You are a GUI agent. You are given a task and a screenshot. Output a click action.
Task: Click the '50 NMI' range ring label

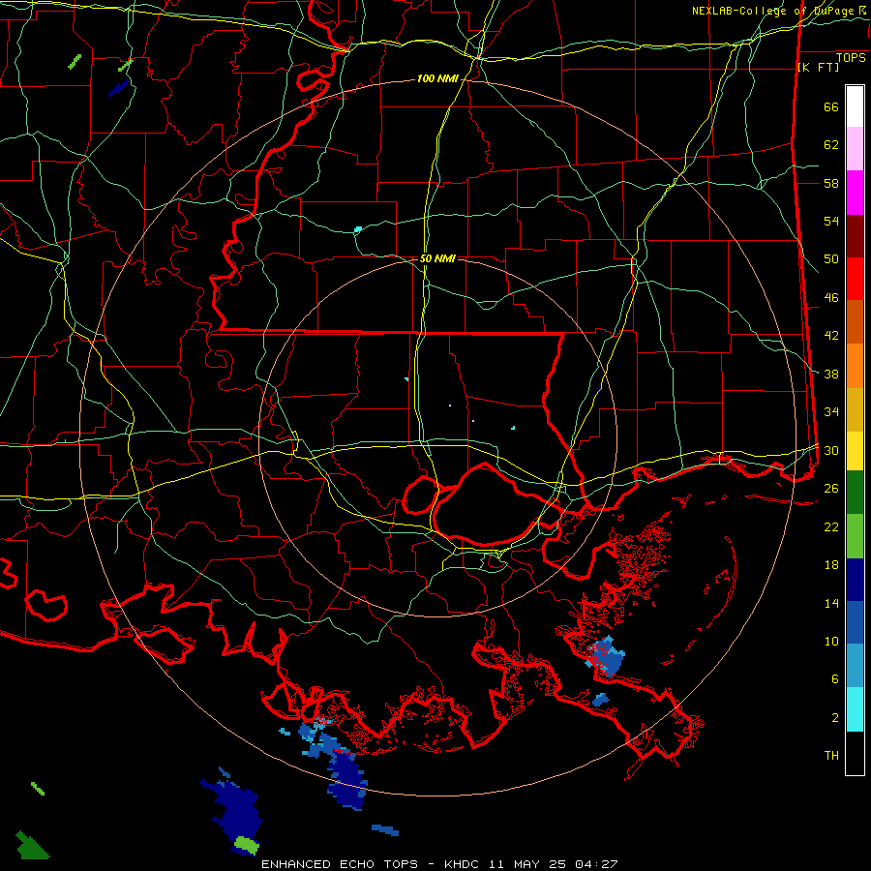click(x=437, y=258)
